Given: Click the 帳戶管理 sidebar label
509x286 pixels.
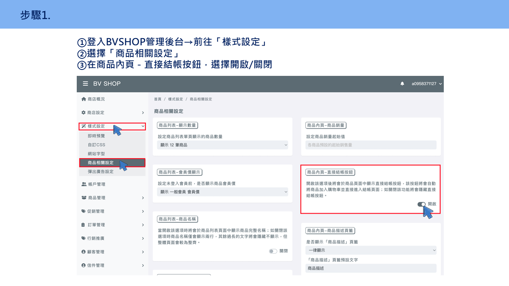Looking at the screenshot, I should pyautogui.click(x=97, y=184).
